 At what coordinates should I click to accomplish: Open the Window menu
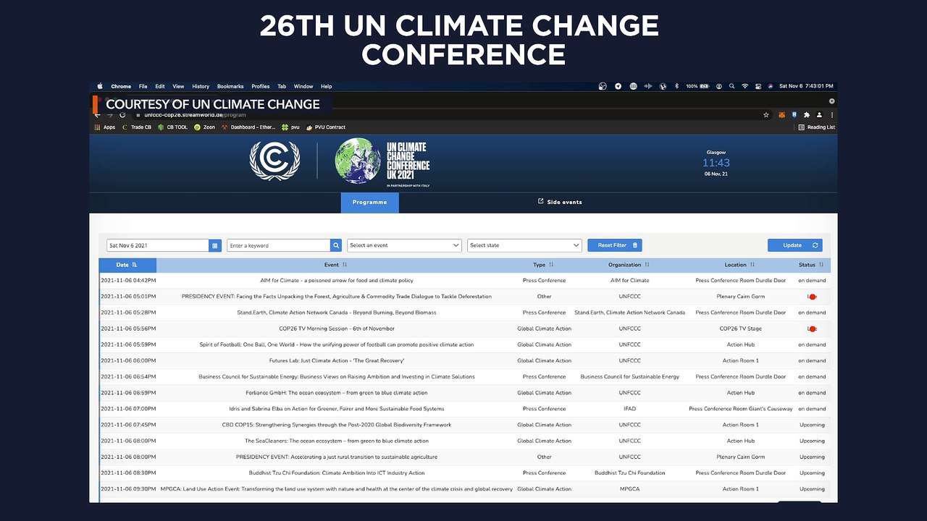click(303, 86)
